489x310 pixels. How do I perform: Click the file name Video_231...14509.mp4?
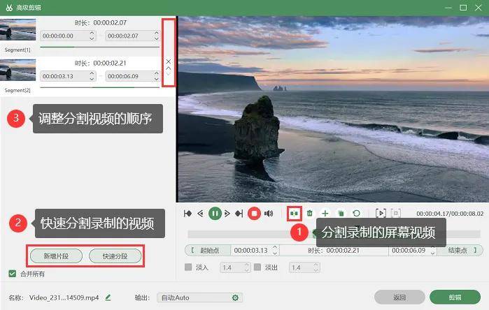(64, 297)
